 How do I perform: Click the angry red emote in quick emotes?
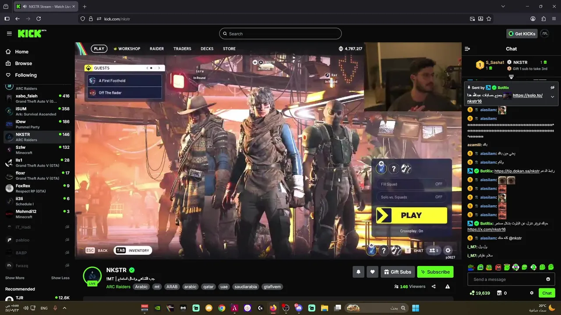(498, 267)
